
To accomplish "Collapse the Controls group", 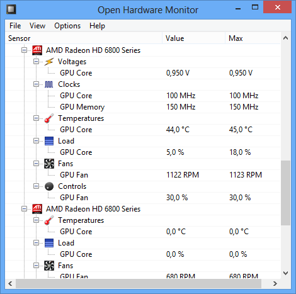I will (x=36, y=186).
